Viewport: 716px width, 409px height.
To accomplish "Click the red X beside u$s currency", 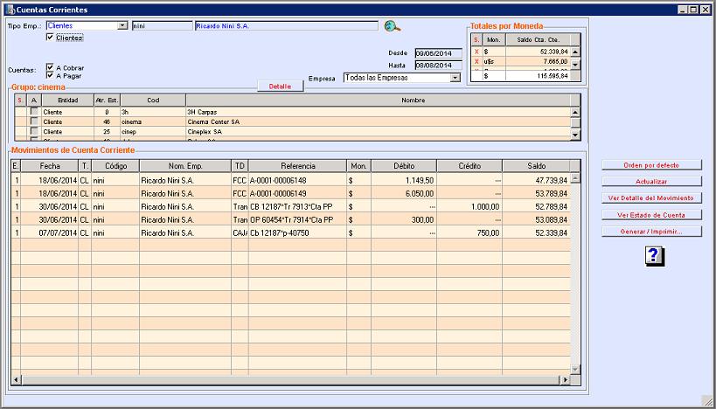I will click(x=476, y=62).
